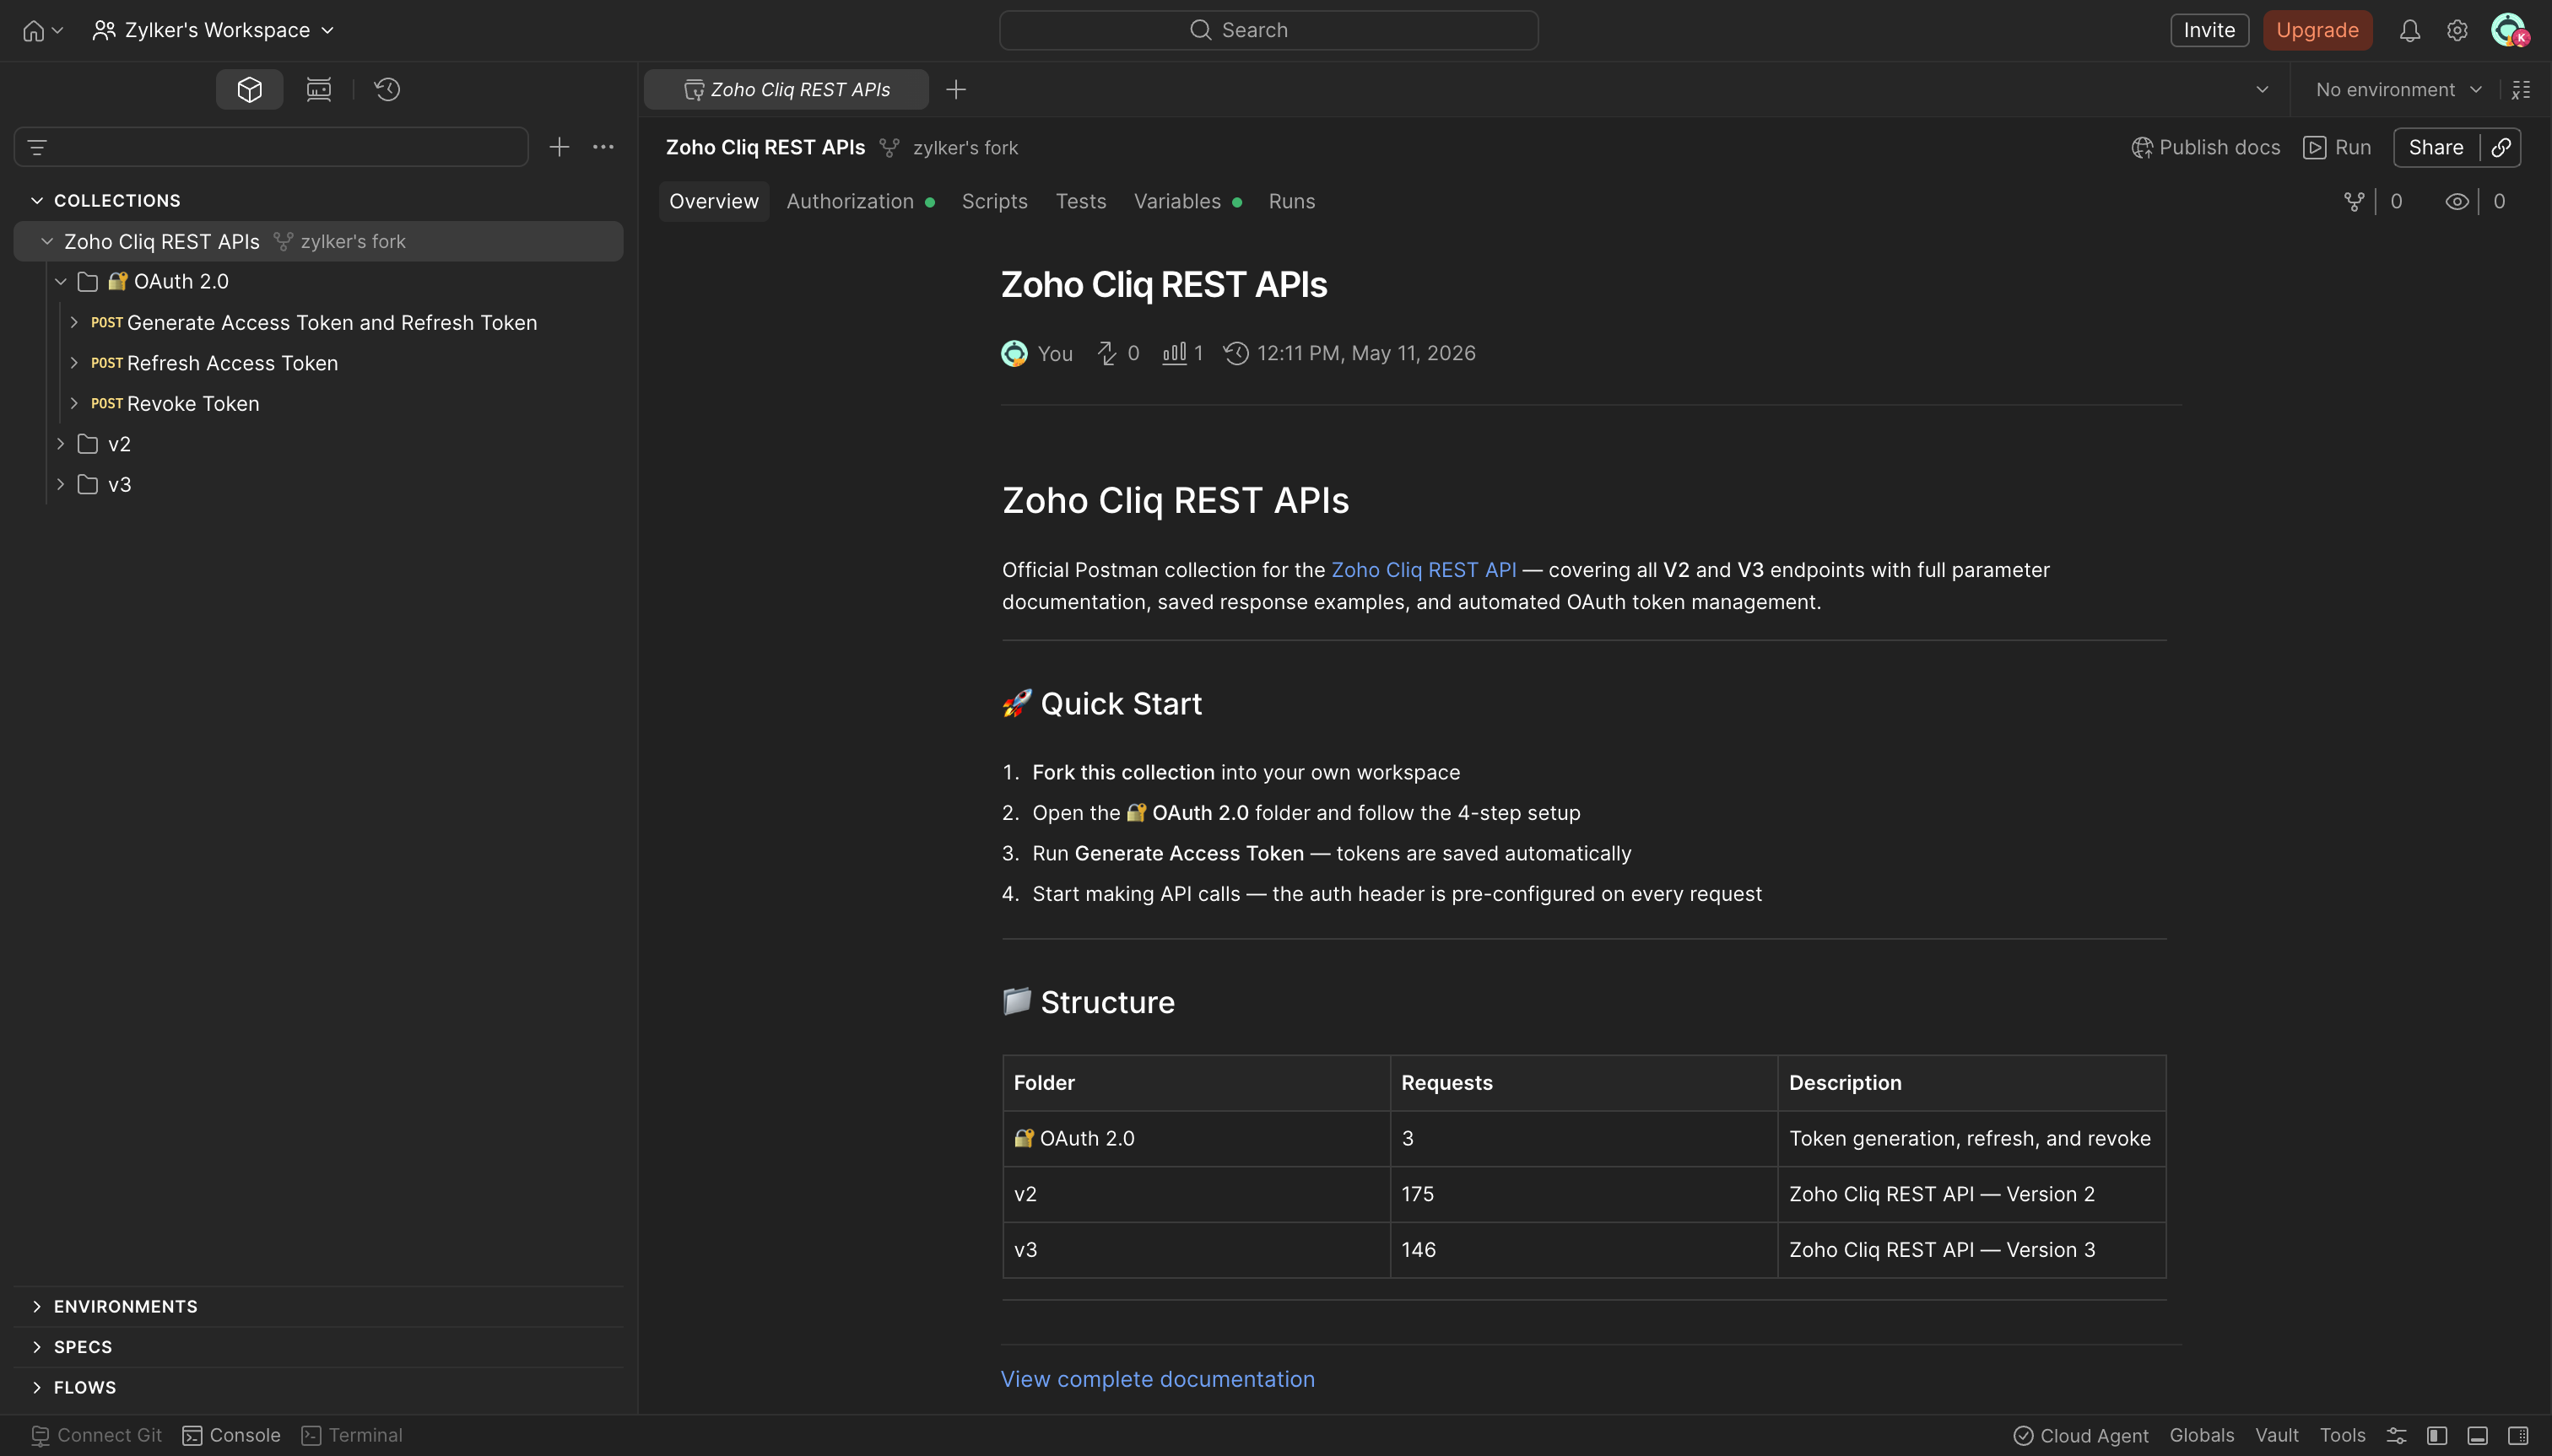Open View complete documentation link

pyautogui.click(x=1158, y=1380)
